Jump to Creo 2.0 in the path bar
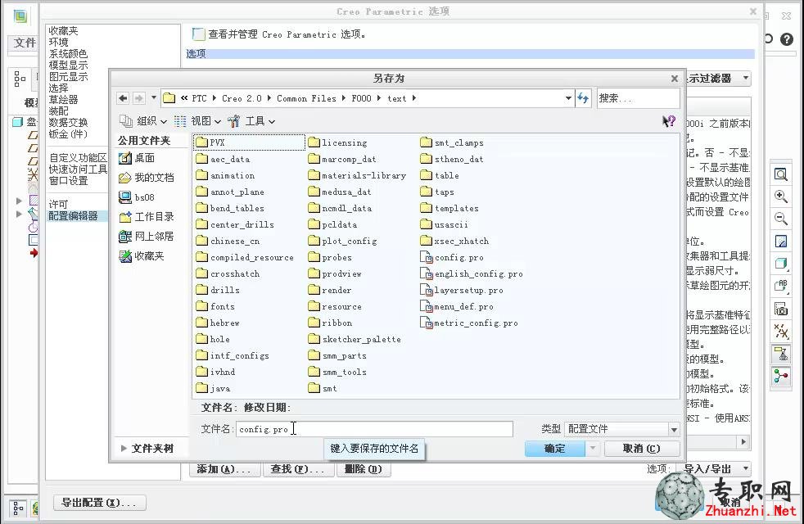 point(242,98)
